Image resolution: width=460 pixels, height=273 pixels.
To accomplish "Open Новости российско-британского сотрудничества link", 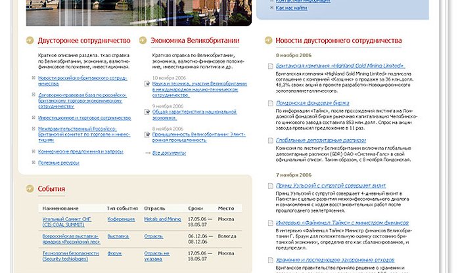I will tap(82, 81).
